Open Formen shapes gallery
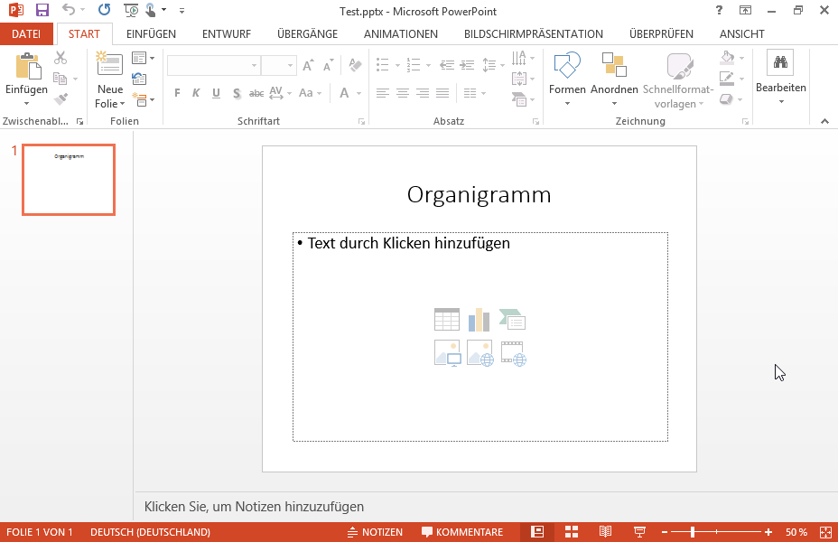Viewport: 838px width, 542px height. tap(567, 79)
